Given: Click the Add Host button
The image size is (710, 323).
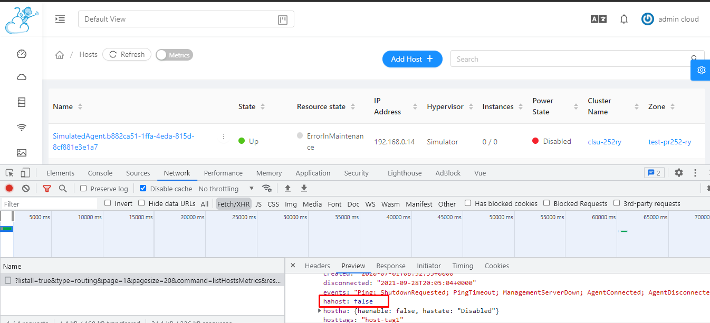Looking at the screenshot, I should point(412,58).
